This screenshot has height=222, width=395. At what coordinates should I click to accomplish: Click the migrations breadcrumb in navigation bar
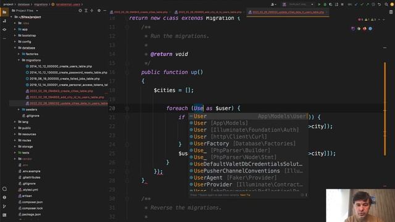click(x=41, y=4)
